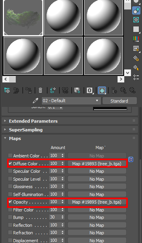Click the Make Preview film icon

[x=136, y=49]
